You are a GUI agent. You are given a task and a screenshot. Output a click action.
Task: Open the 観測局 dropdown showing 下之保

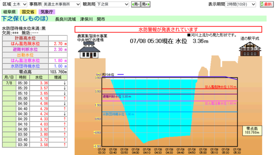pyautogui.click(x=112, y=4)
